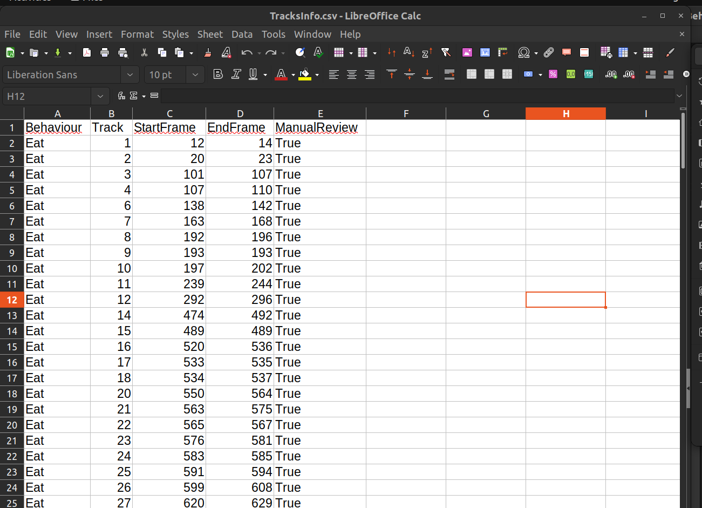Apply red font color

click(281, 74)
